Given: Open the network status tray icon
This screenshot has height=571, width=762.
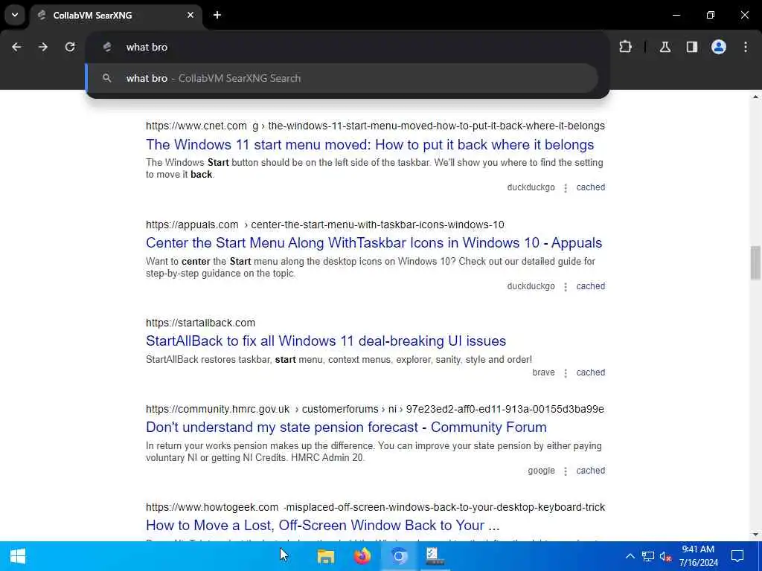Looking at the screenshot, I should tap(648, 556).
